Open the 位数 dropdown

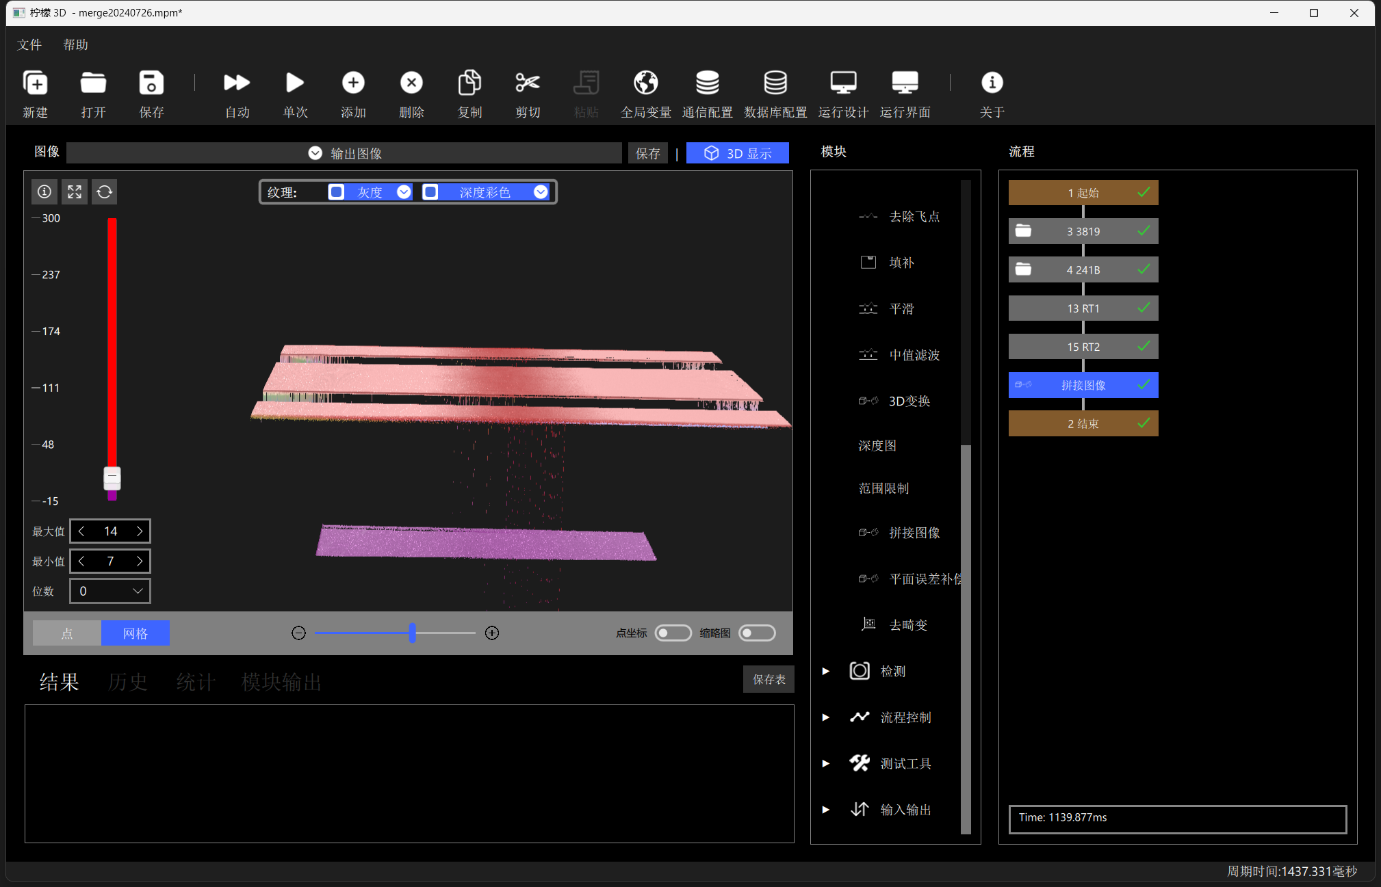click(x=110, y=591)
